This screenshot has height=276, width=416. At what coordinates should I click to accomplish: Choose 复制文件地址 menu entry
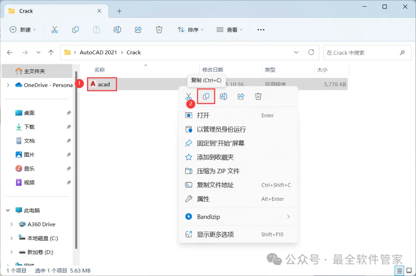[x=238, y=185]
